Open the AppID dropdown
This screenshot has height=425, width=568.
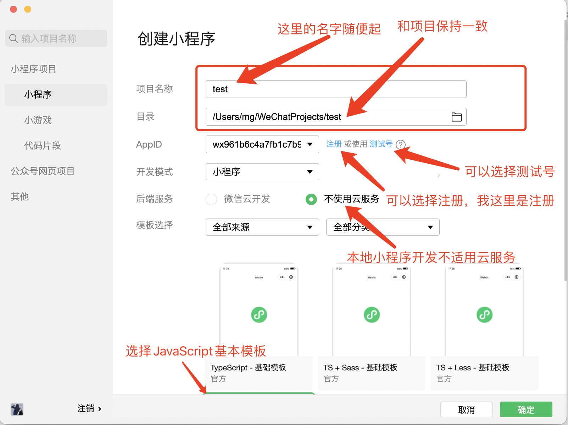pyautogui.click(x=262, y=144)
